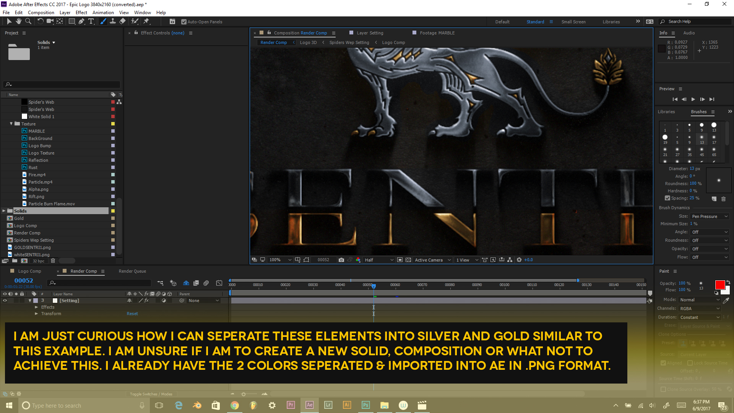The height and width of the screenshot is (413, 734).
Task: Open the Graph Editor
Action: coord(219,283)
